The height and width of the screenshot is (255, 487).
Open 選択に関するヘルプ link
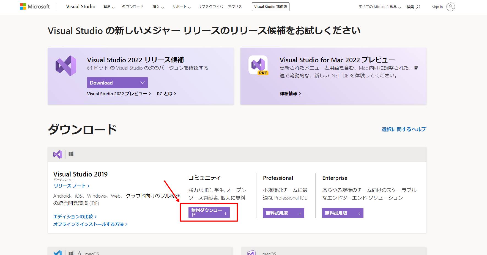[404, 129]
